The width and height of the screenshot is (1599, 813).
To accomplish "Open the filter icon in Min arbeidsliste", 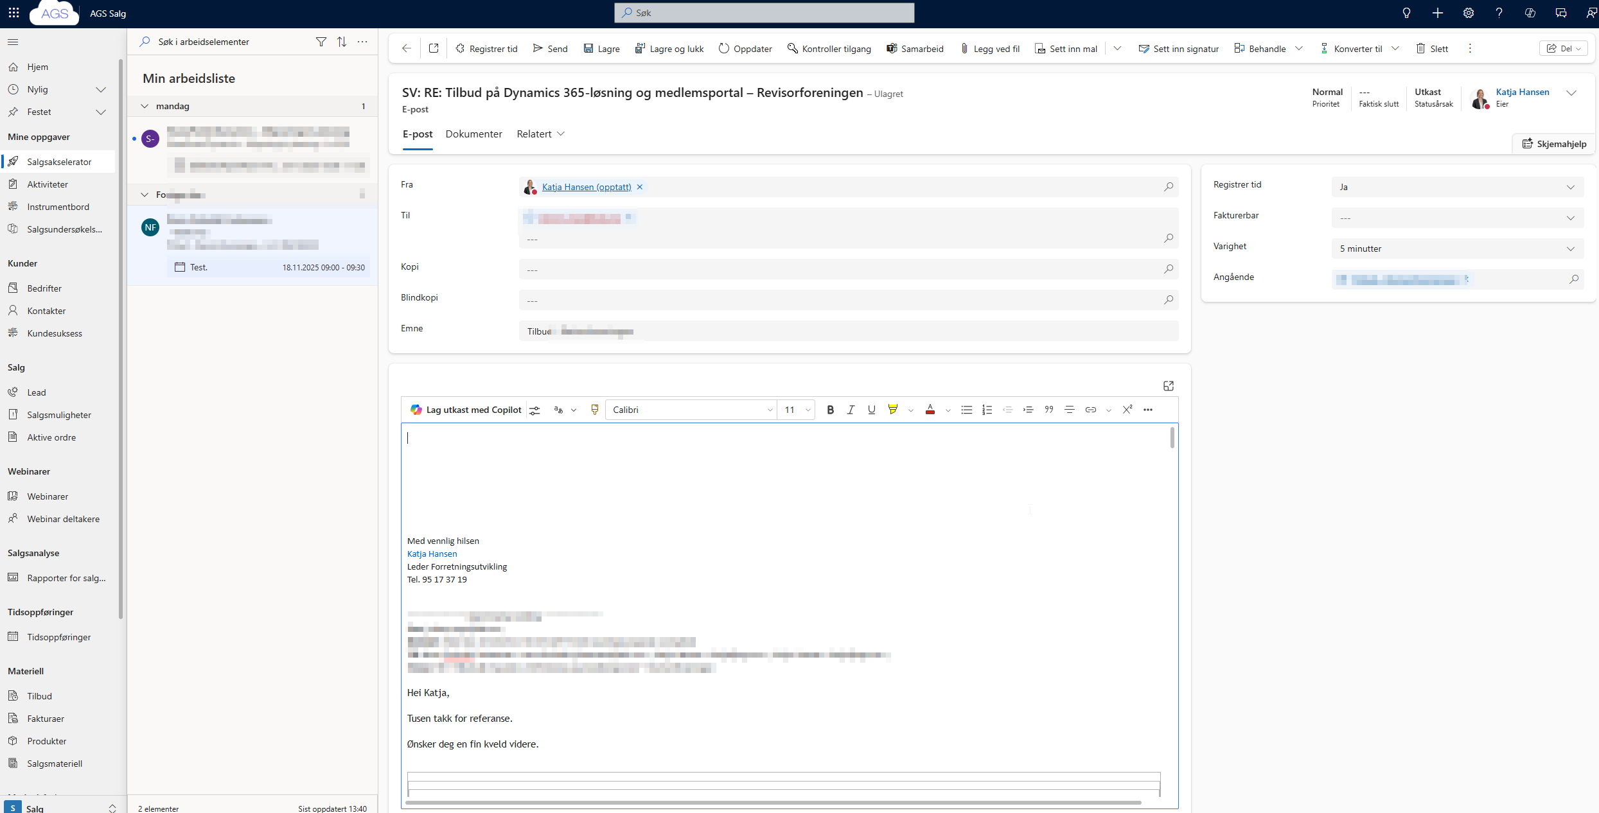I will click(x=321, y=42).
